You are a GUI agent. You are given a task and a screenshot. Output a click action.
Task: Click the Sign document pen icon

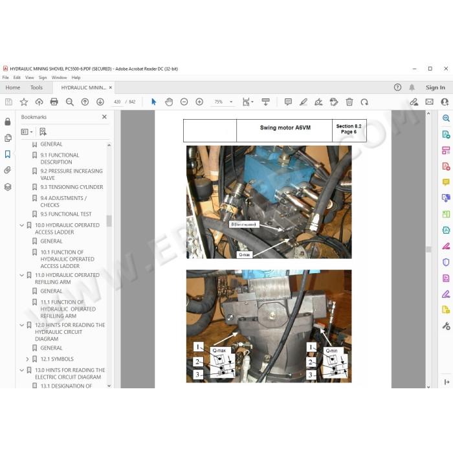(x=318, y=102)
